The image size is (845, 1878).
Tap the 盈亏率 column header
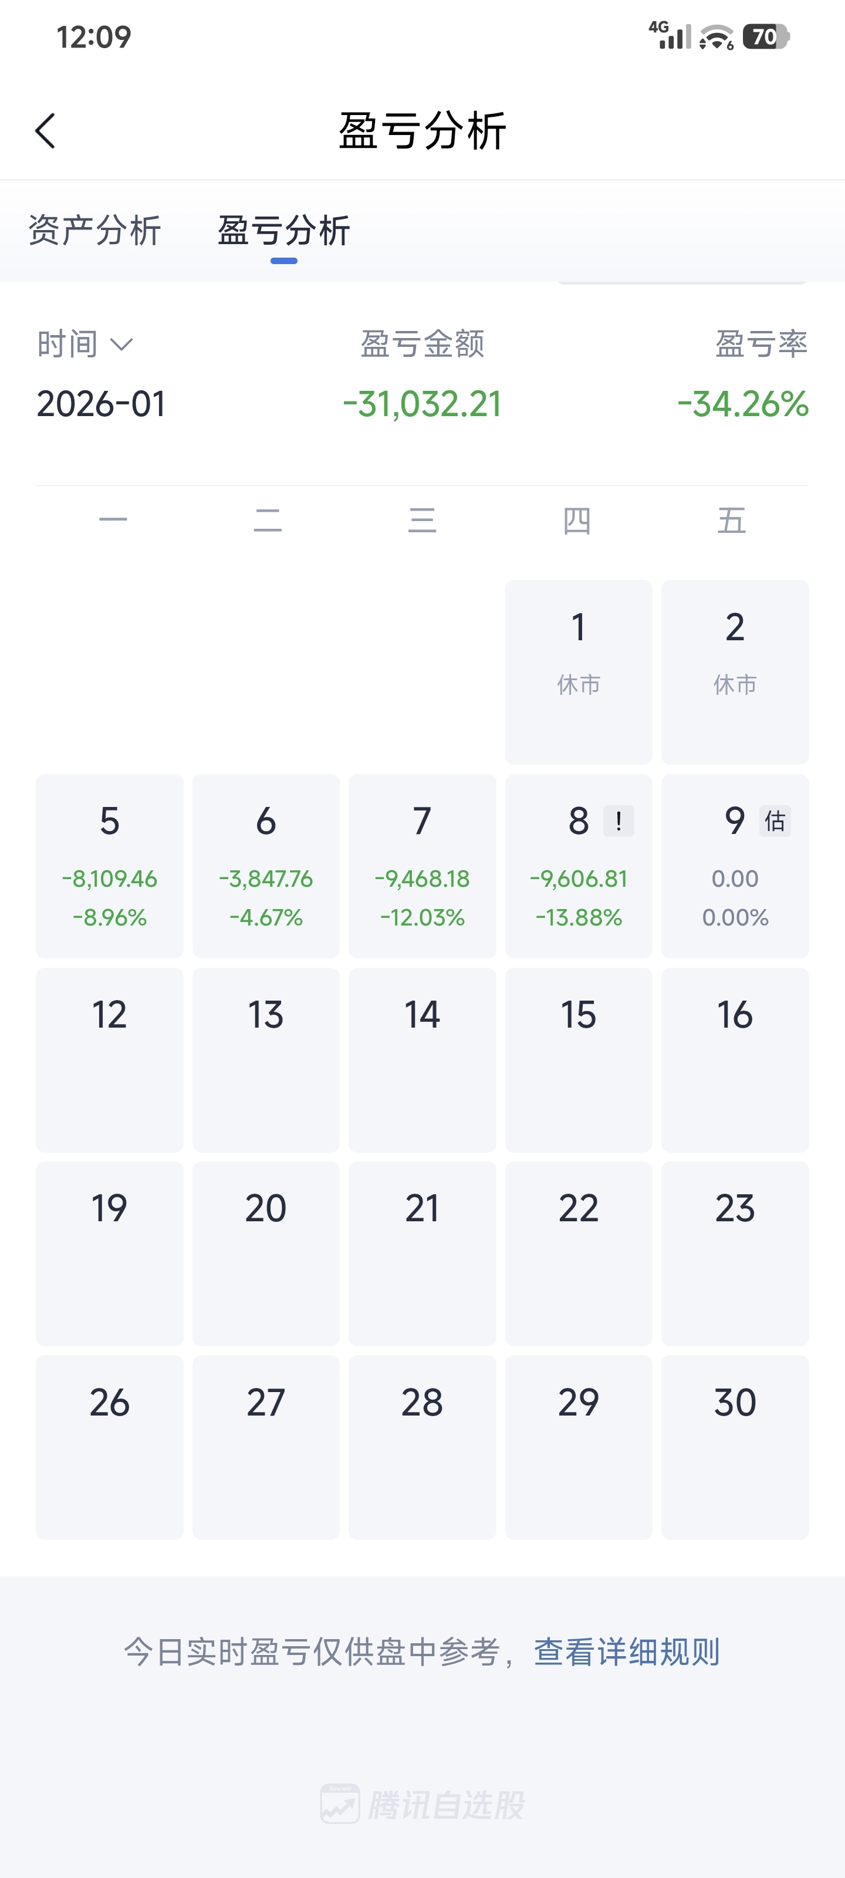(x=760, y=344)
